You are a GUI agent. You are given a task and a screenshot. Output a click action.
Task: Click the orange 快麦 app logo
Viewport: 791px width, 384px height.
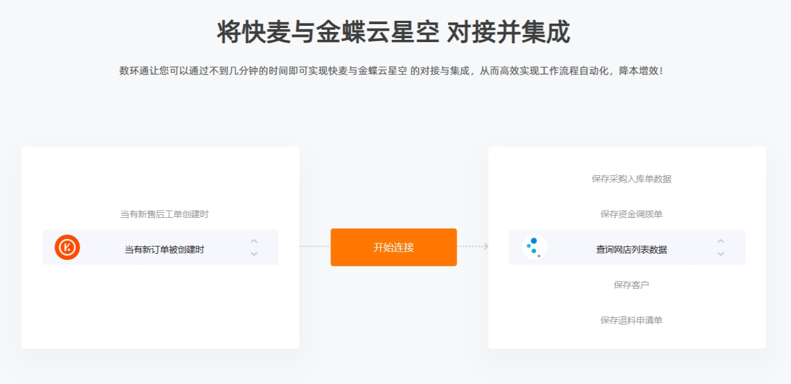67,247
